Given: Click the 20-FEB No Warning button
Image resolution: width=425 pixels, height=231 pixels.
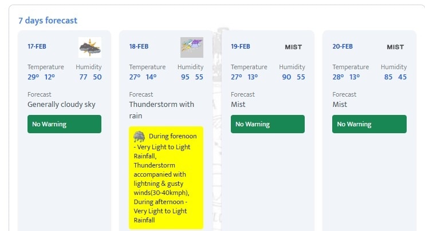Looking at the screenshot, I should [369, 124].
